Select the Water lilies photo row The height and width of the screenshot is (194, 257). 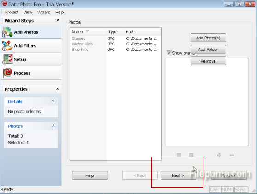(x=115, y=44)
